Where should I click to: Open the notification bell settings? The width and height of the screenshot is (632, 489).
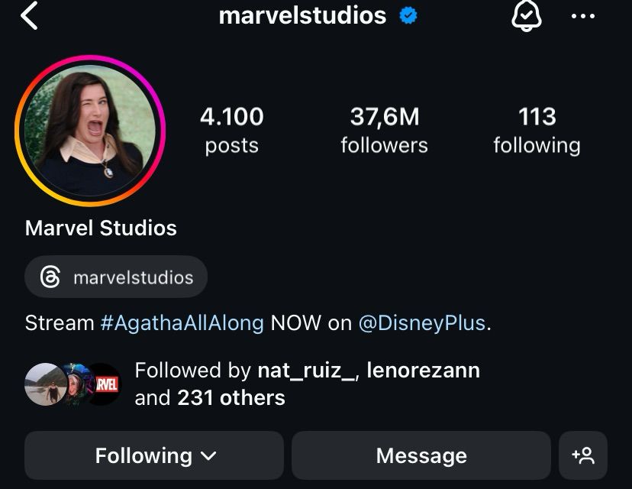[x=526, y=15]
